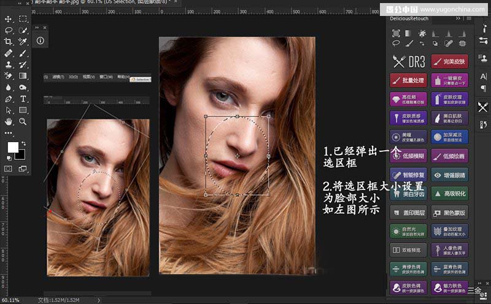Select the Move tool
491x304 pixels.
click(8, 19)
